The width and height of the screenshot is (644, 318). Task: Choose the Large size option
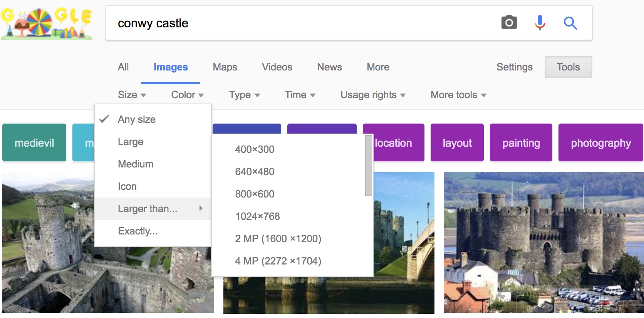click(x=153, y=142)
